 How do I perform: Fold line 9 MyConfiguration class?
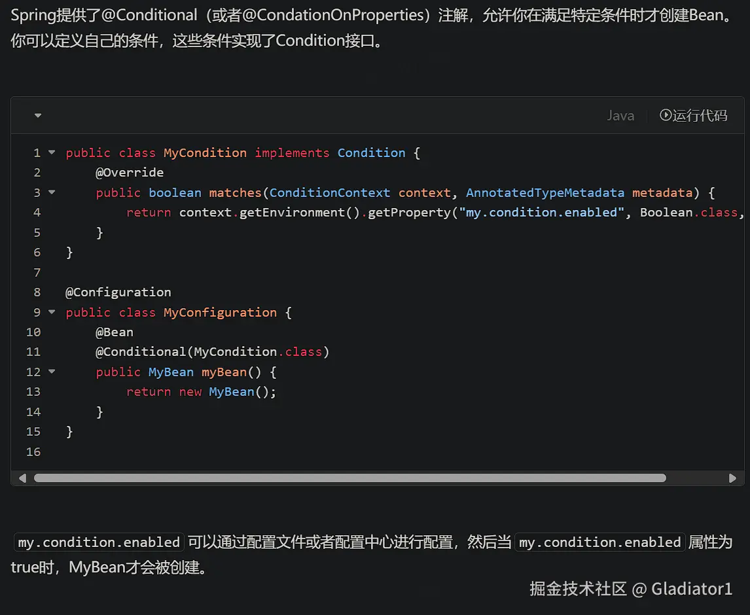(52, 312)
